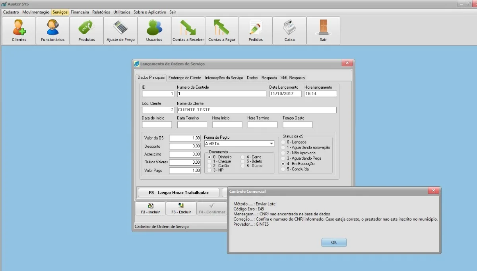Open Usuarios toolbar icon
Viewport: 477px width, 271px height.
point(154,31)
